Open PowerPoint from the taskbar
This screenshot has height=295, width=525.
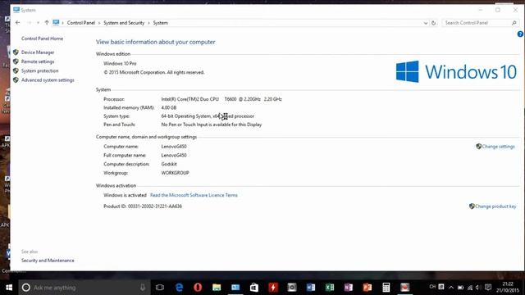[367, 288]
